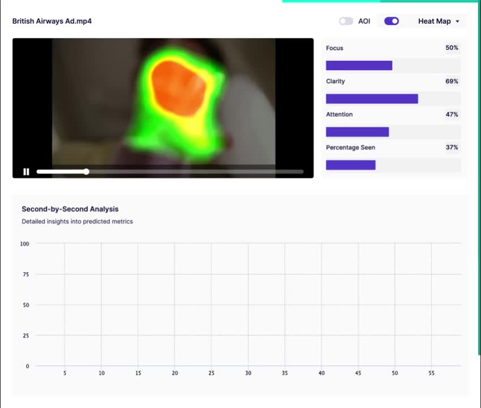Click the AOI label

click(x=364, y=21)
